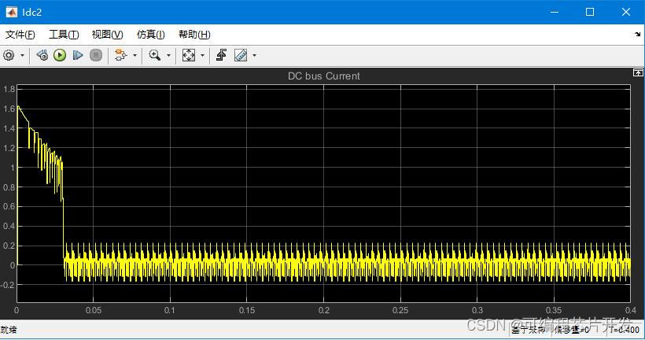Run the simulation with the green play button

click(x=60, y=55)
